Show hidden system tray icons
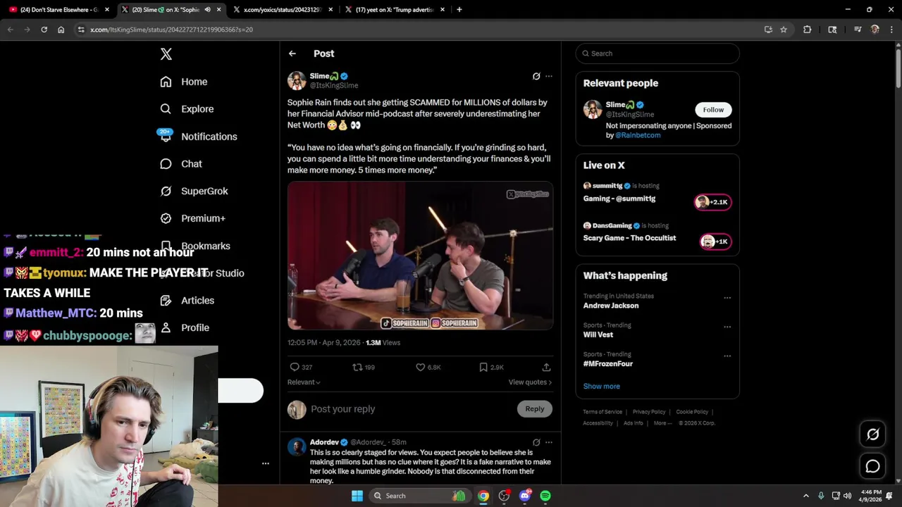 pos(806,496)
